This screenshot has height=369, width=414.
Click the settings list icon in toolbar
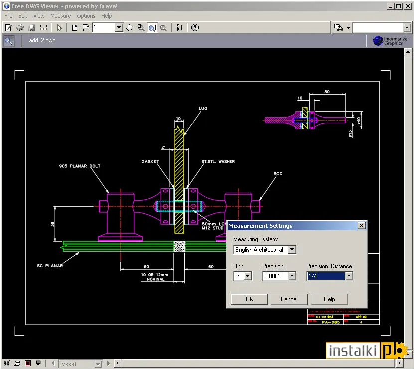179,28
